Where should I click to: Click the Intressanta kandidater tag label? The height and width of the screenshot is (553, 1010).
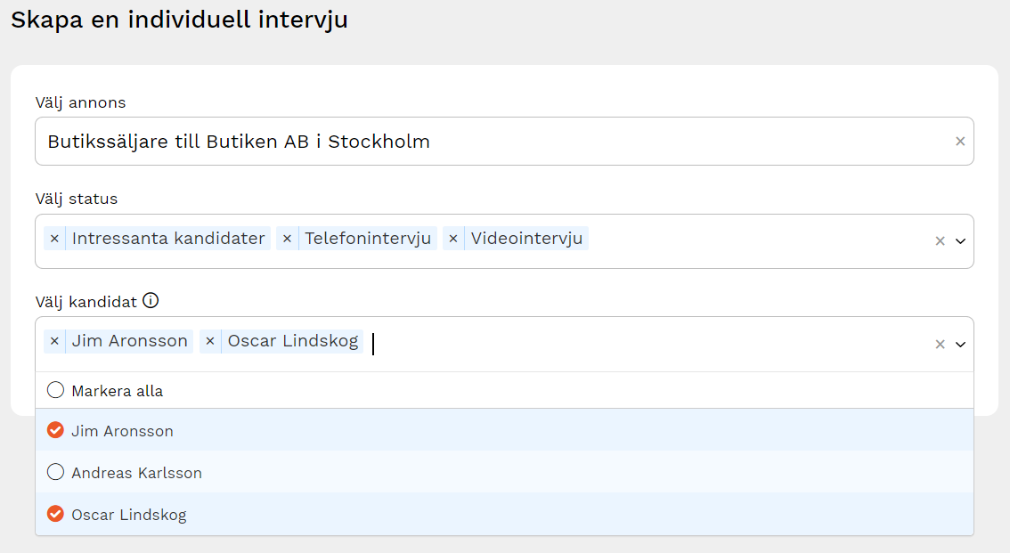pyautogui.click(x=168, y=239)
